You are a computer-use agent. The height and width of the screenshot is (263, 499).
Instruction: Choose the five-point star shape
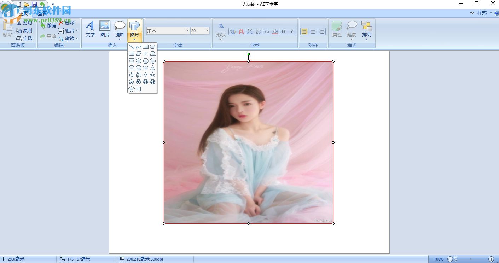click(153, 75)
